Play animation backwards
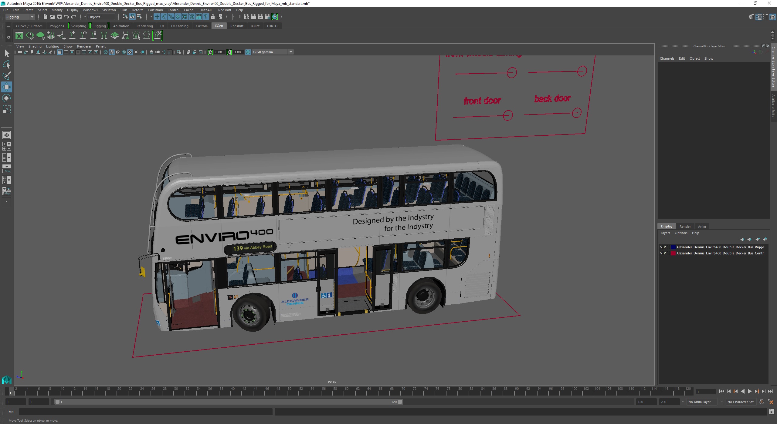Viewport: 777px width, 424px height. (742, 392)
